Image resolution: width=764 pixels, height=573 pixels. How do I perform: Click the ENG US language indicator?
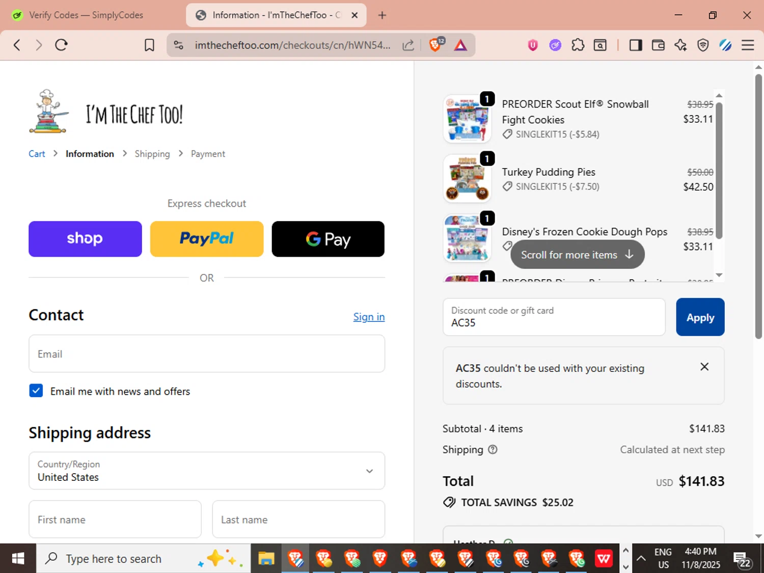pos(663,558)
